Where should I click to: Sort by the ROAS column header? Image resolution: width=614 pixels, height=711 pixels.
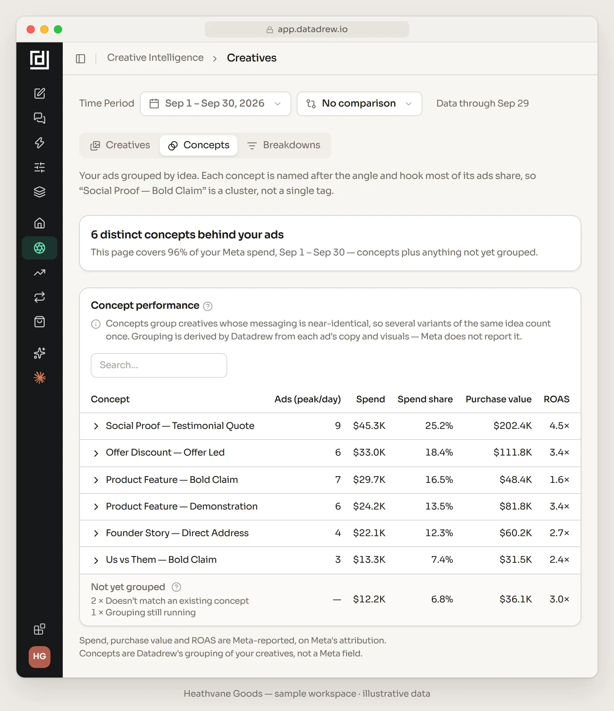[556, 399]
